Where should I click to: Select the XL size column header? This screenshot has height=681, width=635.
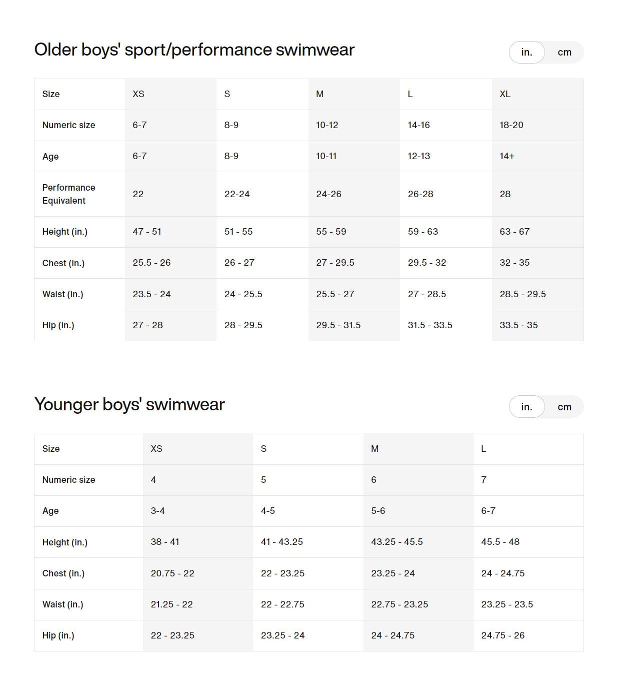tap(505, 94)
